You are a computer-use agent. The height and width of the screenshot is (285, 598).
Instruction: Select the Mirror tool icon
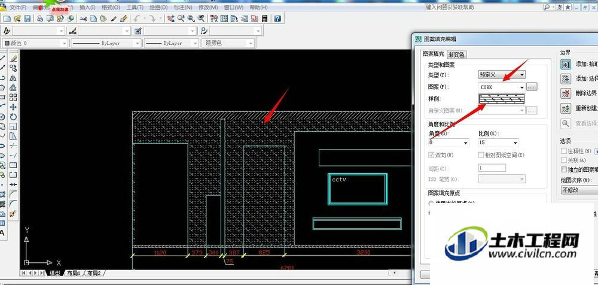(x=13, y=78)
